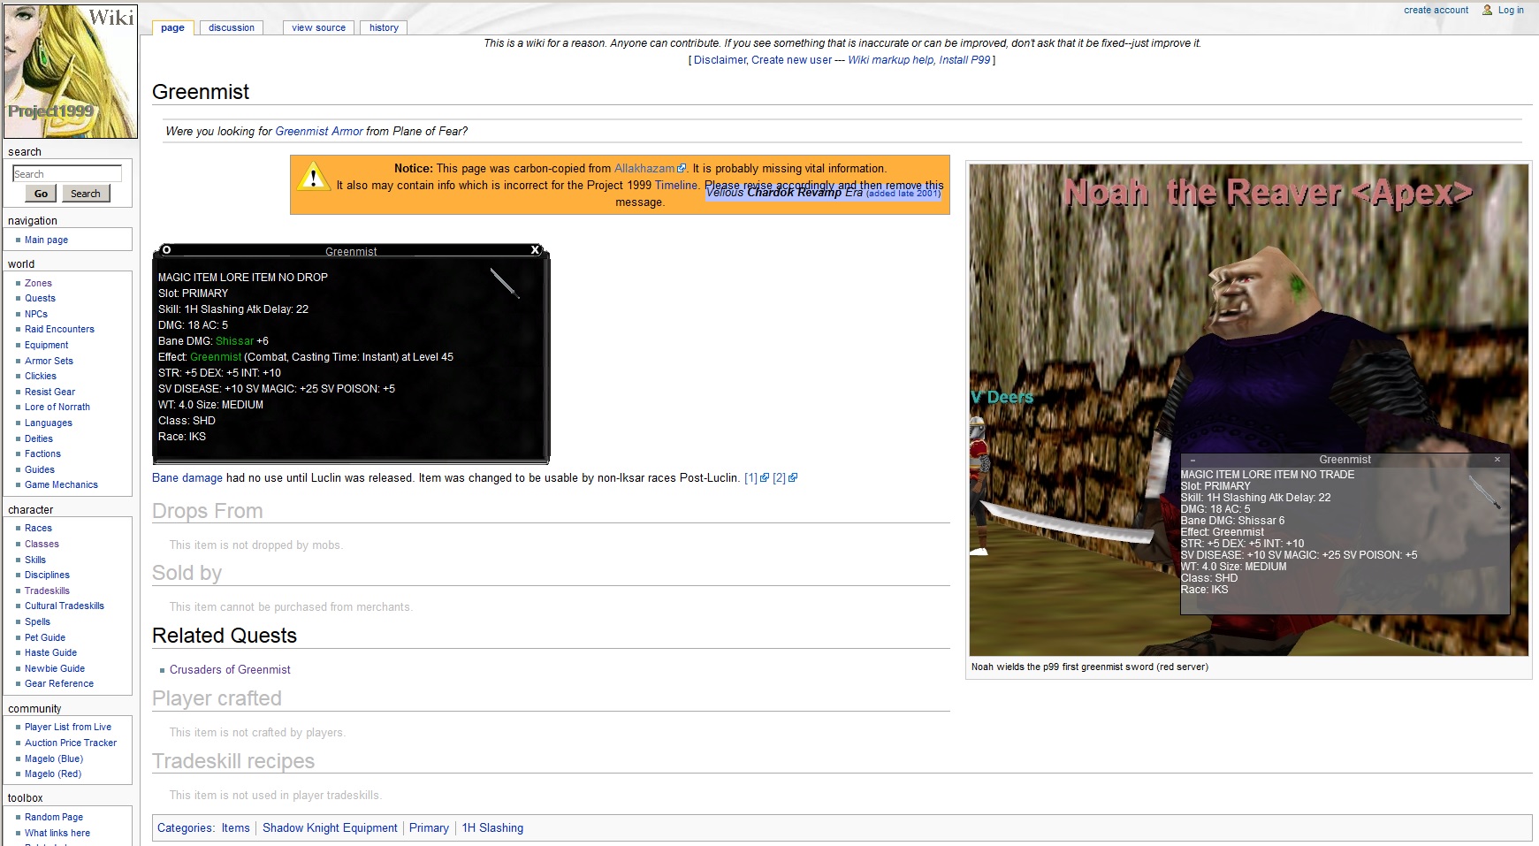Open the Crusaders of Greenmist quest link

click(230, 670)
